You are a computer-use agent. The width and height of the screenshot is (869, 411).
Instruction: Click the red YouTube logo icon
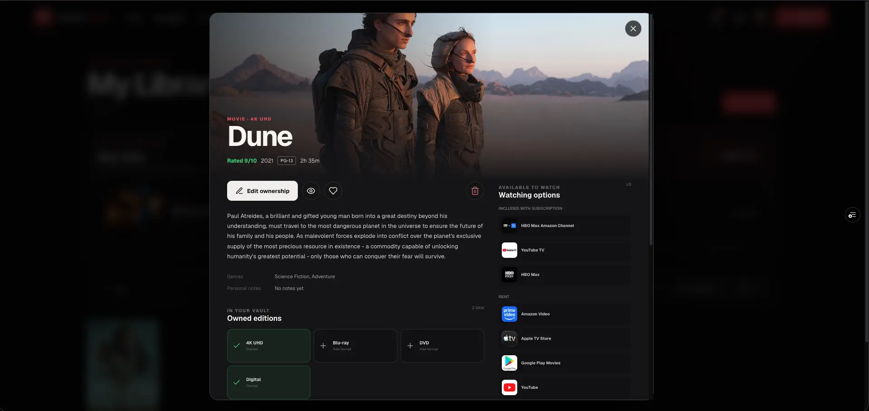[510, 387]
